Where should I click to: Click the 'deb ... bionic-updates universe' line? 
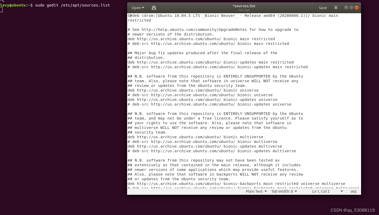pos(202,100)
